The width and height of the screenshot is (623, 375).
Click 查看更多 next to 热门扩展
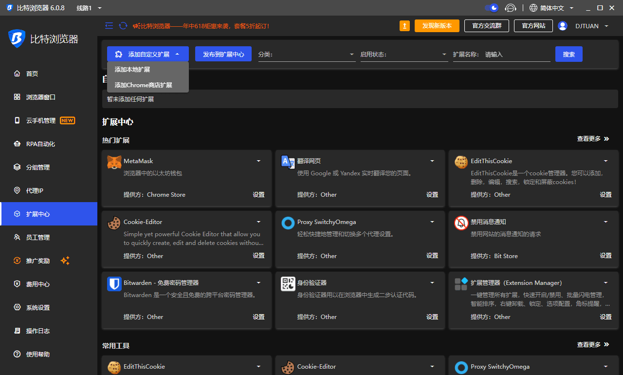pos(592,139)
